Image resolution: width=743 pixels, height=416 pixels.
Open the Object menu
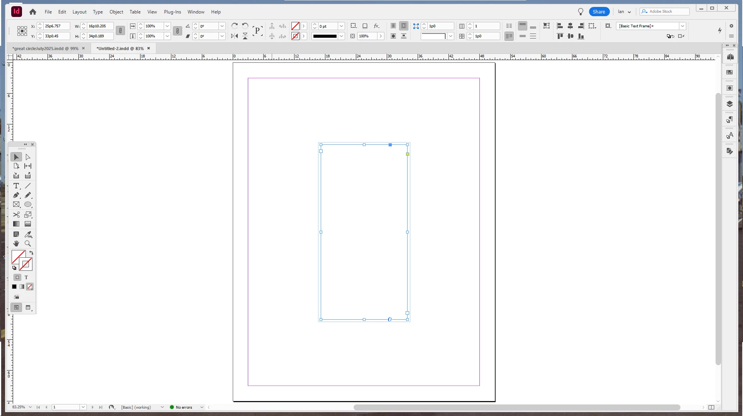coord(116,12)
